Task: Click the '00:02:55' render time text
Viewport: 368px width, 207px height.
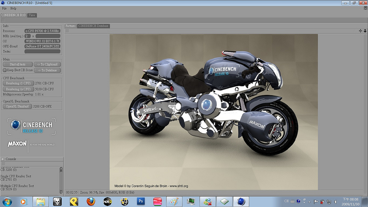Action: 72,192
